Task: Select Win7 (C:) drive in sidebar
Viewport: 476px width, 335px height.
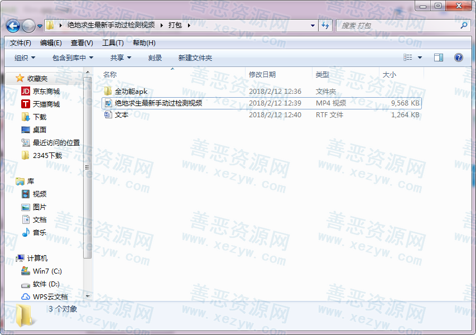Action: coord(47,271)
